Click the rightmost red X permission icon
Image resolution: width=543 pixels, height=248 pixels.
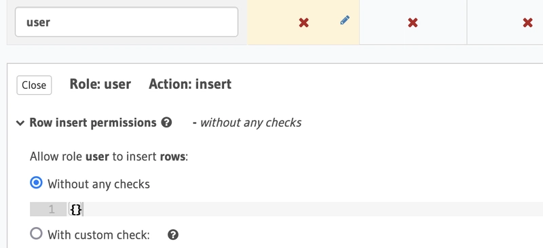click(527, 23)
